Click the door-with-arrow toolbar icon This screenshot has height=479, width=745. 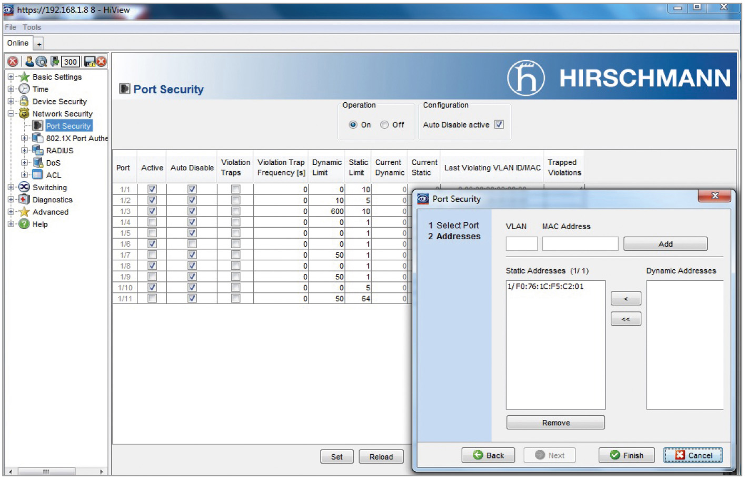(54, 62)
